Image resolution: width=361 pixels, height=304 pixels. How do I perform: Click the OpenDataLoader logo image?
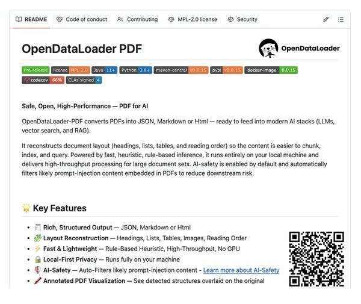299,48
